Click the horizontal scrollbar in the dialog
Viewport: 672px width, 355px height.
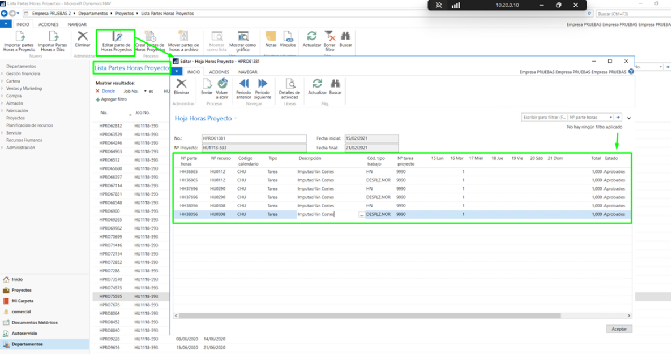368,316
